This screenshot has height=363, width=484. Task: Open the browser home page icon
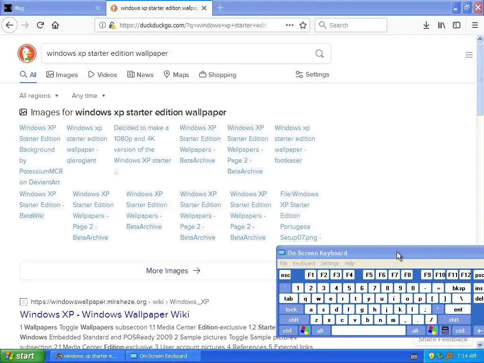(55, 26)
